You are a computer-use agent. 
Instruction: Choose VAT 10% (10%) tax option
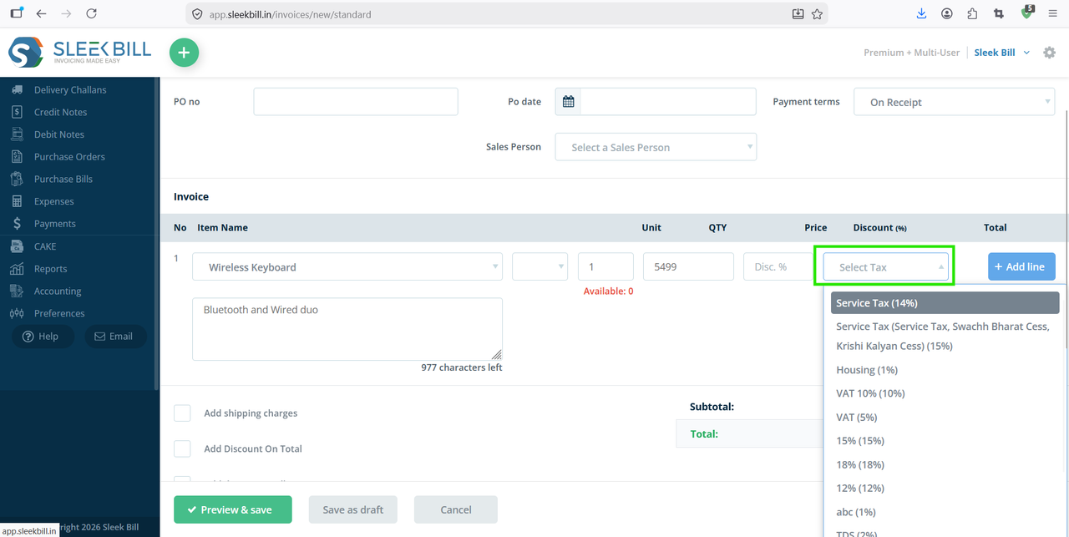[x=945, y=393]
